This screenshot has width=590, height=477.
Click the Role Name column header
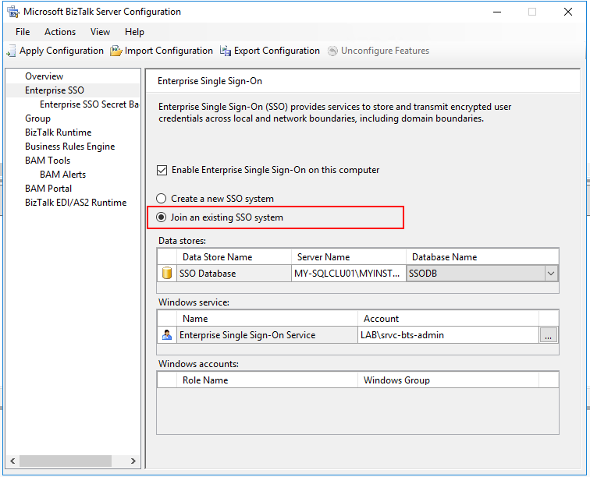267,380
